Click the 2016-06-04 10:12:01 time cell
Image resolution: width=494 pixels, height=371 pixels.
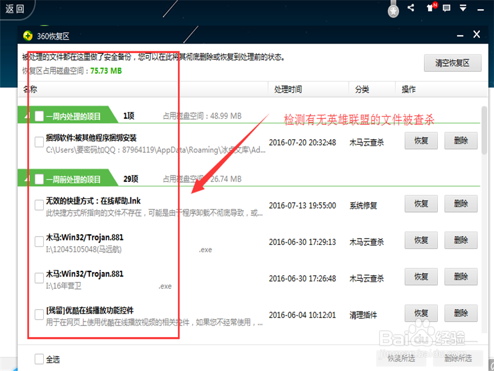tap(303, 315)
